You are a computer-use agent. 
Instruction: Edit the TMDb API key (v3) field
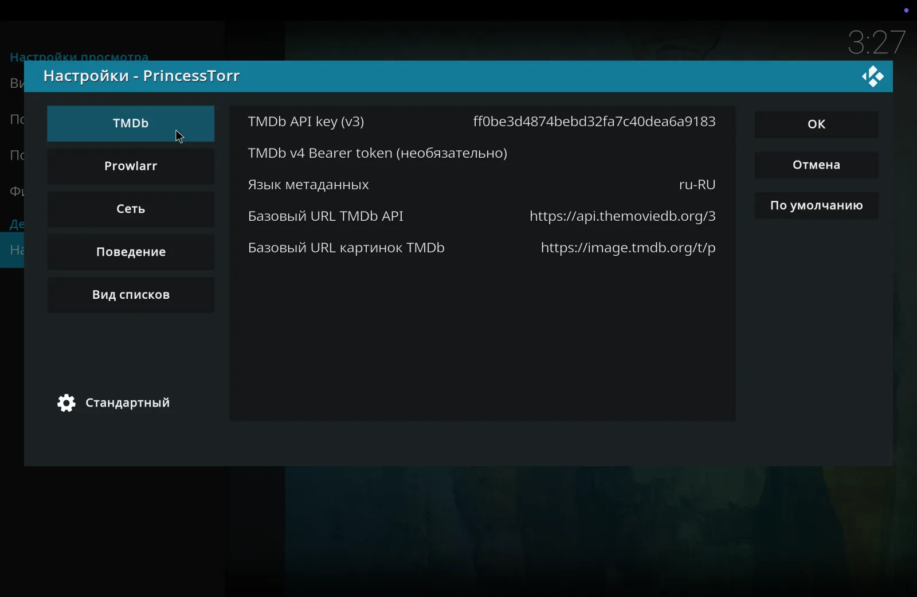482,122
